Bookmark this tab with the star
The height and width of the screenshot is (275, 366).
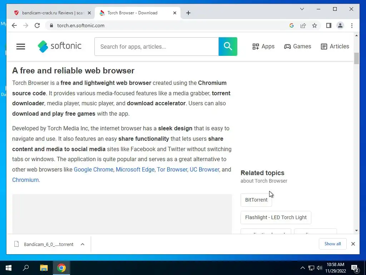click(315, 25)
